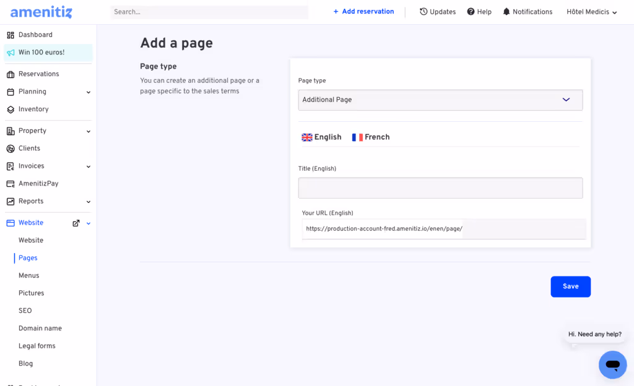Open the Page type dropdown
Viewport: 634px width, 386px height.
pyautogui.click(x=440, y=100)
